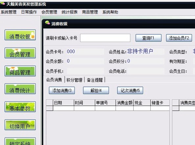Click the 会员姓名 value 非持卡用户
Screen dimensions: 195x145
[x=140, y=51]
